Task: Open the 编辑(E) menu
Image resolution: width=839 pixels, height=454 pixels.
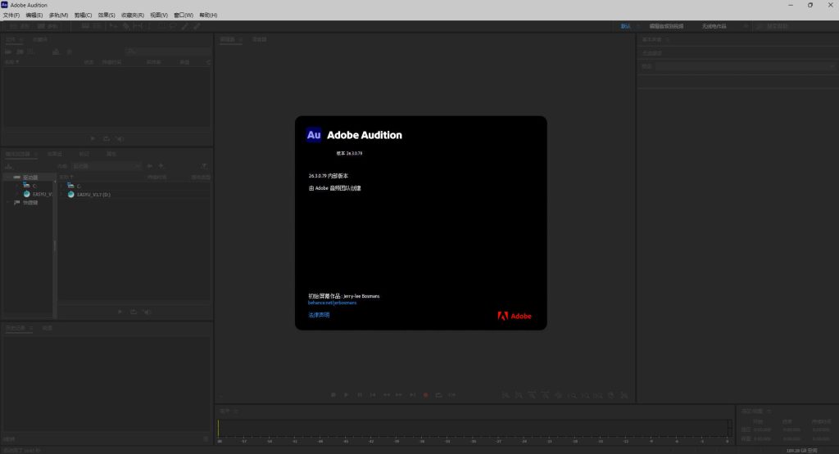Action: pos(34,15)
